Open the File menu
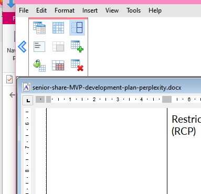 pos(24,10)
